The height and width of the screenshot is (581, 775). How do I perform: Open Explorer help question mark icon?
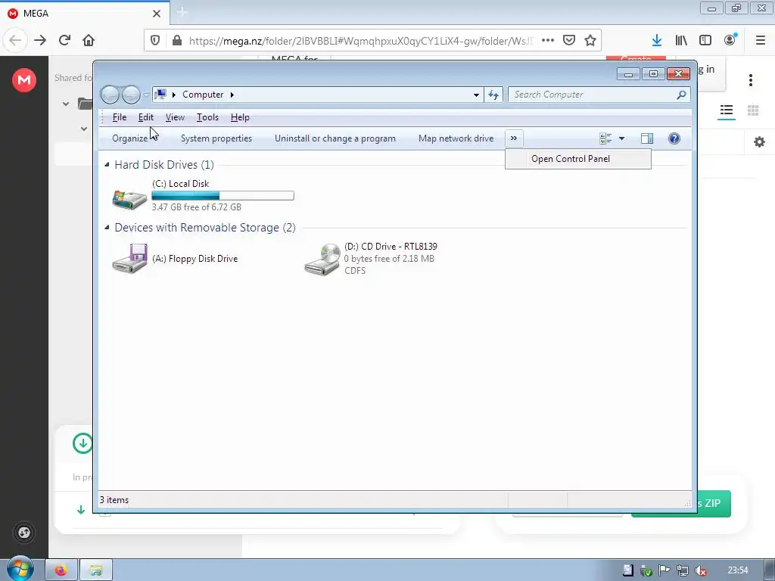674,138
